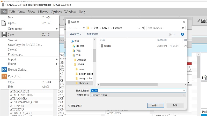Screen dimensions: 207x116
Task: Expand the address bar path dropdown
Action: (139, 28)
